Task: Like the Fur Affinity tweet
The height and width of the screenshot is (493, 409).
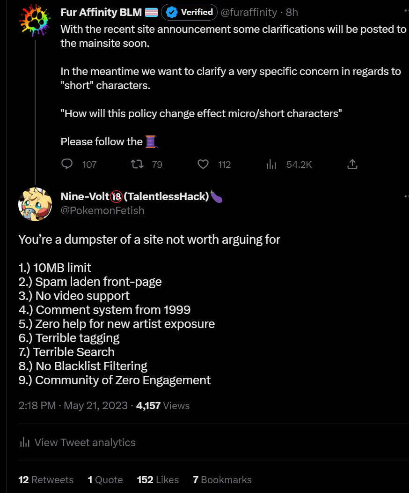Action: [x=203, y=164]
